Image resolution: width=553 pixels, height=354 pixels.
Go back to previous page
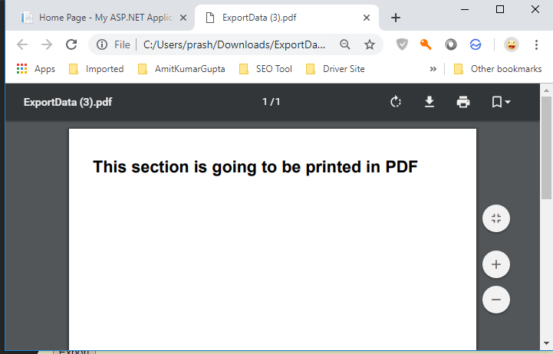point(22,44)
